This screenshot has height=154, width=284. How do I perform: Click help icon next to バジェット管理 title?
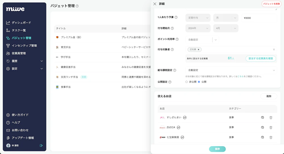(x=77, y=6)
